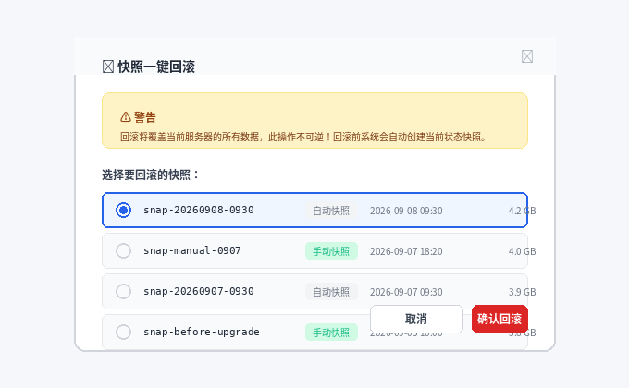The image size is (629, 388).
Task: Click the warning triangle icon
Action: [126, 117]
